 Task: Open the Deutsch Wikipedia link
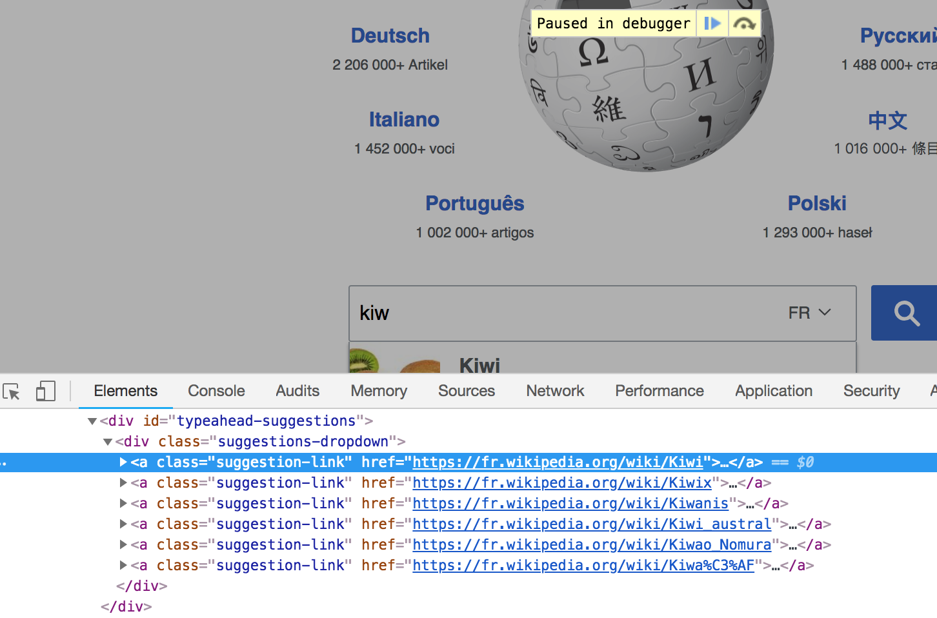[390, 35]
